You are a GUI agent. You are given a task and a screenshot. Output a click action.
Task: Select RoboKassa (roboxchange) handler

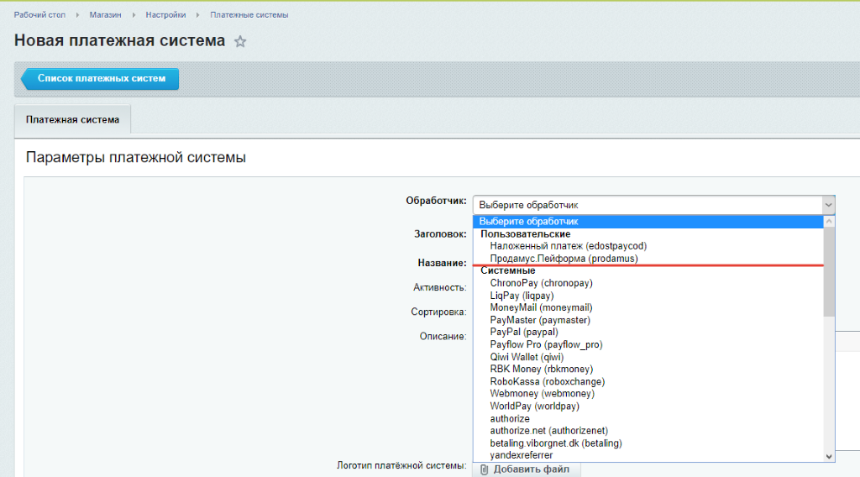(x=548, y=381)
